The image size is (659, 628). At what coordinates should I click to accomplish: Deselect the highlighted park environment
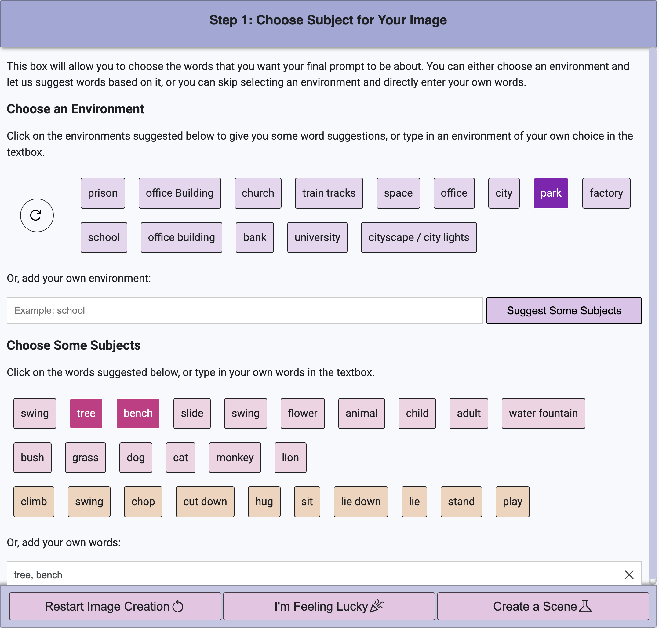pyautogui.click(x=551, y=193)
